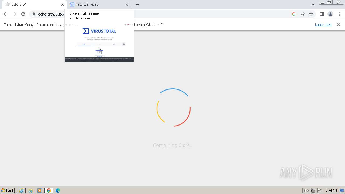
Task: Toggle the browser side panel
Action: pyautogui.click(x=322, y=14)
